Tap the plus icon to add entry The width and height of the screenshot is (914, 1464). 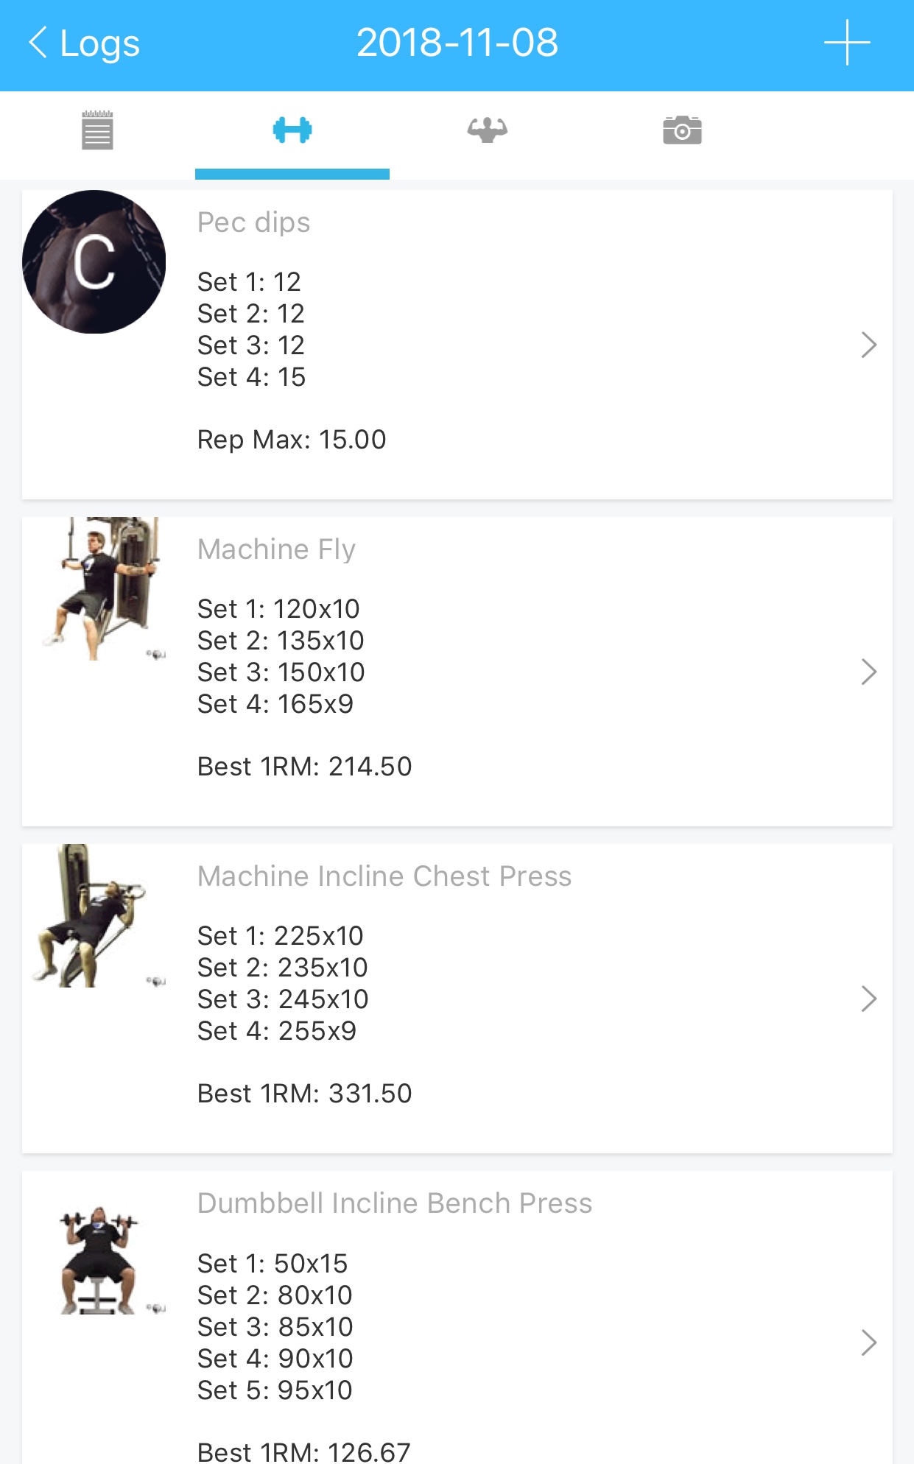click(x=847, y=43)
